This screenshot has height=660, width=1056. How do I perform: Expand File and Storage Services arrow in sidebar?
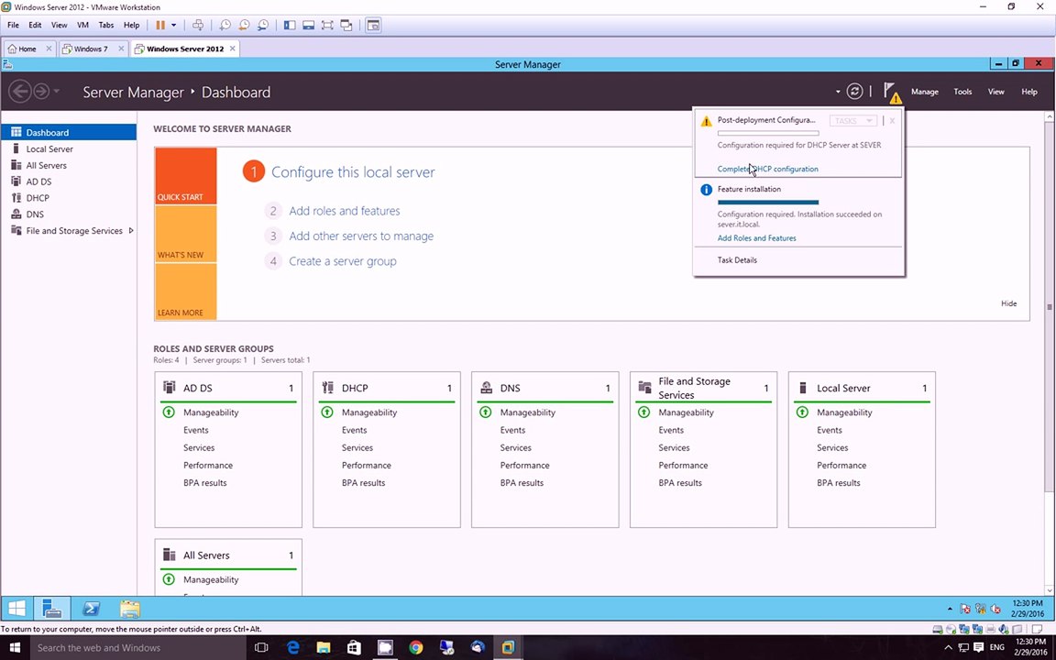point(131,230)
